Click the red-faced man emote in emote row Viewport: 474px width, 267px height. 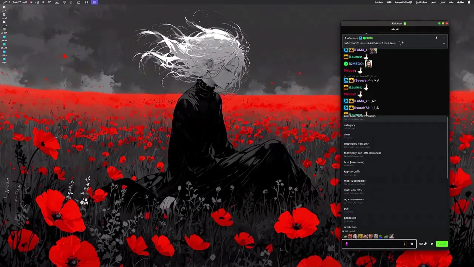click(x=350, y=236)
